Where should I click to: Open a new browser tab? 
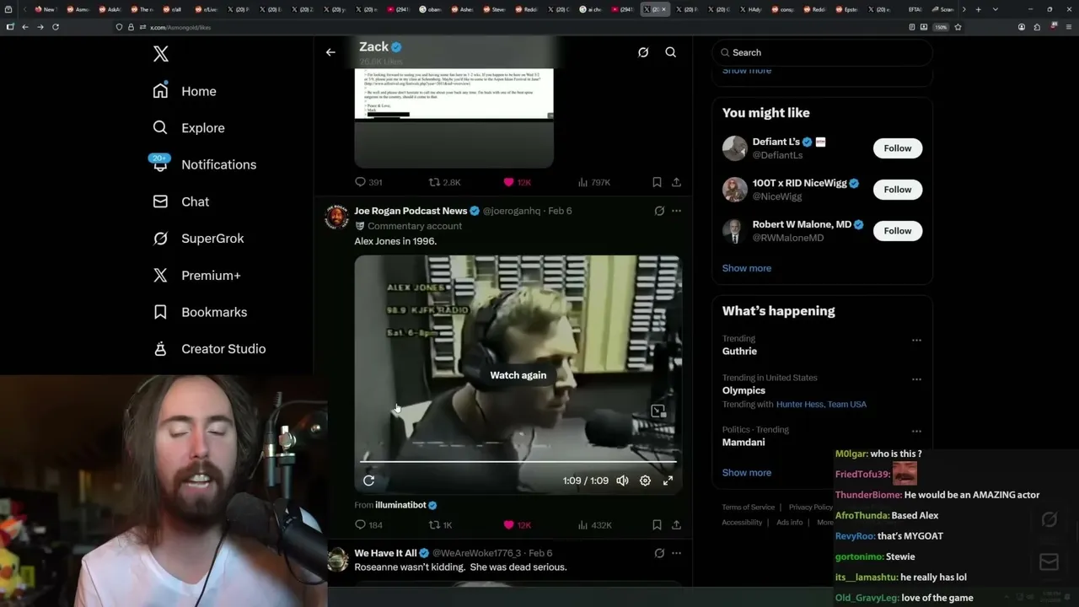pos(978,9)
